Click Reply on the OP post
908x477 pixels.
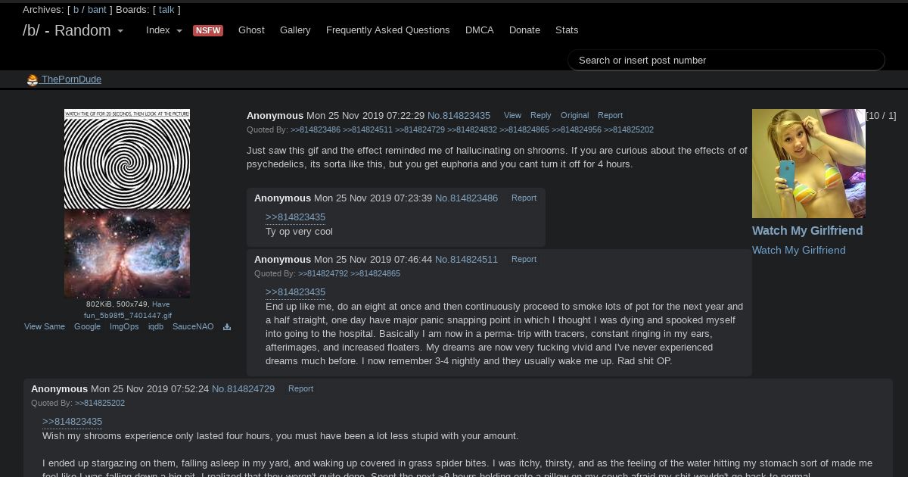point(541,116)
